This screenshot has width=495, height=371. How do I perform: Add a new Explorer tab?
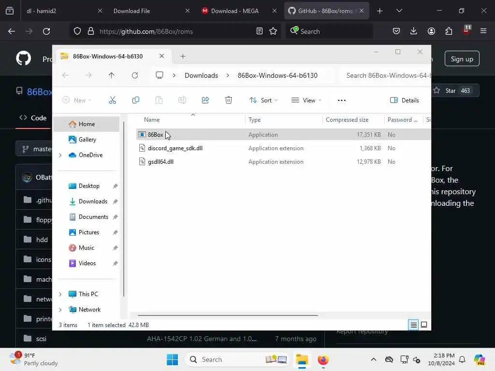183,57
